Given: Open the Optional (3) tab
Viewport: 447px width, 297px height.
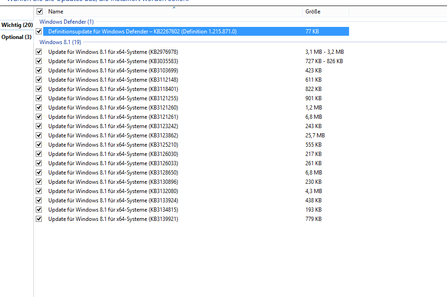Looking at the screenshot, I should (x=16, y=37).
